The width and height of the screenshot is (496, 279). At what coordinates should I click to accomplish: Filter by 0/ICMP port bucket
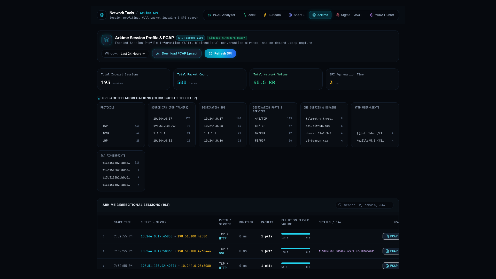click(273, 133)
